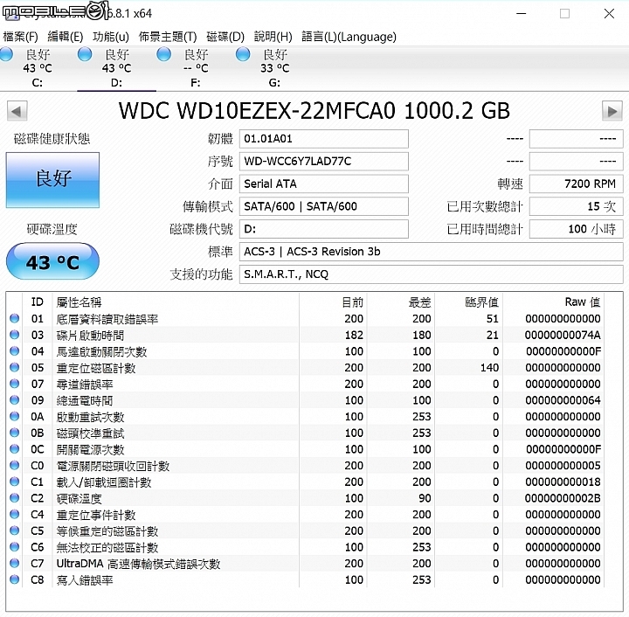This screenshot has height=617, width=629.
Task: Open the 佈景主題(T) menu
Action: tap(168, 37)
